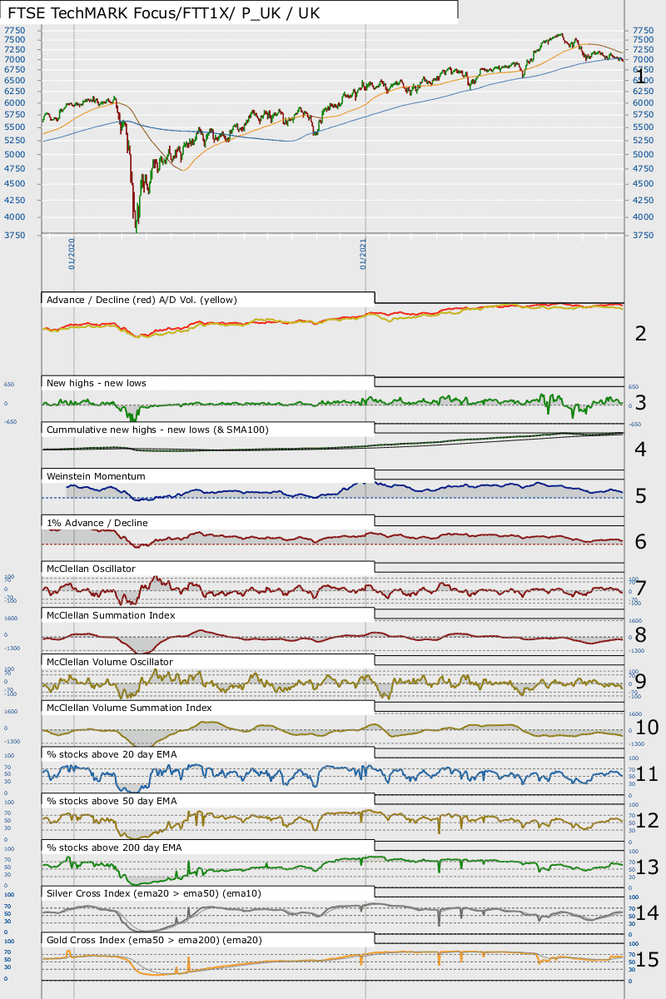Image resolution: width=666 pixels, height=999 pixels.
Task: Click the % stocks above 50 day EMA label
Action: pos(112,801)
